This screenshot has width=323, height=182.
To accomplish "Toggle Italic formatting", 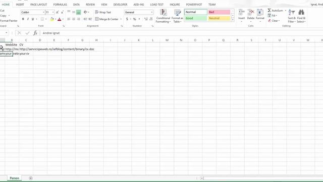I will [28, 19].
